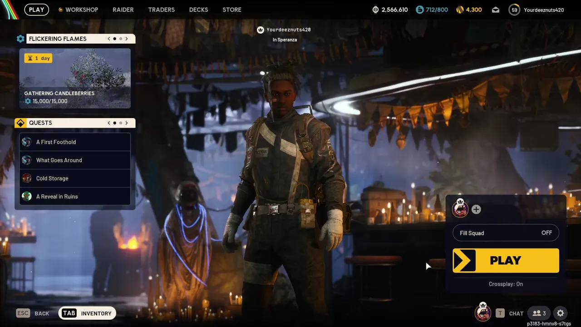The width and height of the screenshot is (581, 327).
Task: Click the Crossplay: On setting
Action: click(x=506, y=284)
